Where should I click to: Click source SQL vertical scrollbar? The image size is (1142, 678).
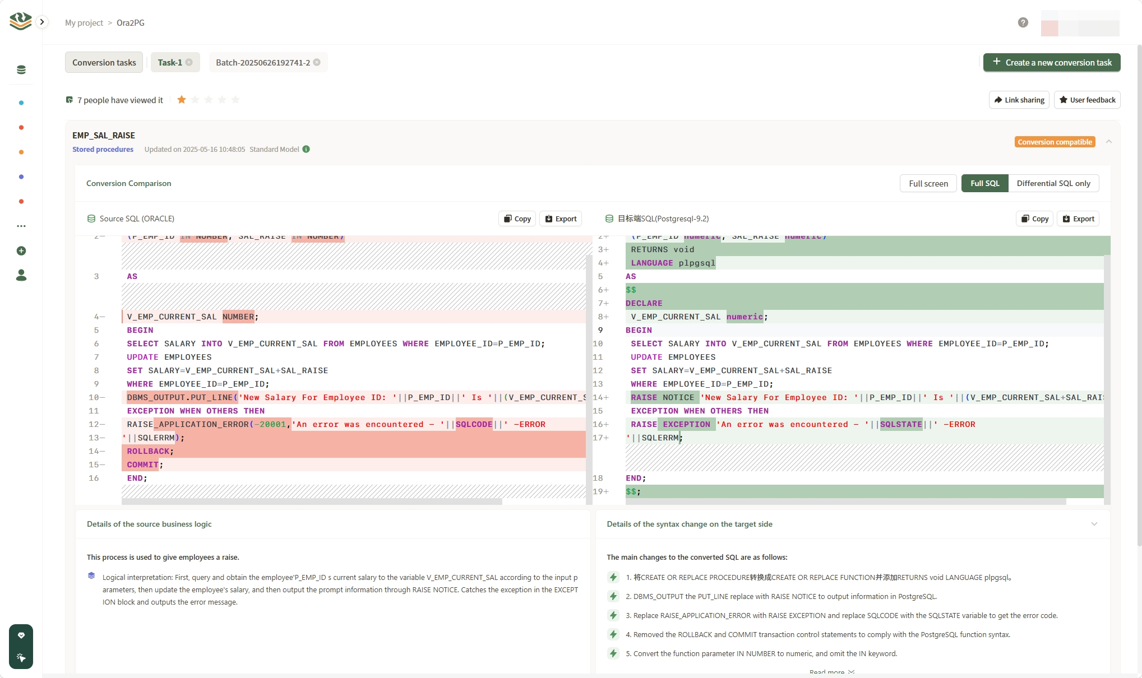(x=589, y=379)
